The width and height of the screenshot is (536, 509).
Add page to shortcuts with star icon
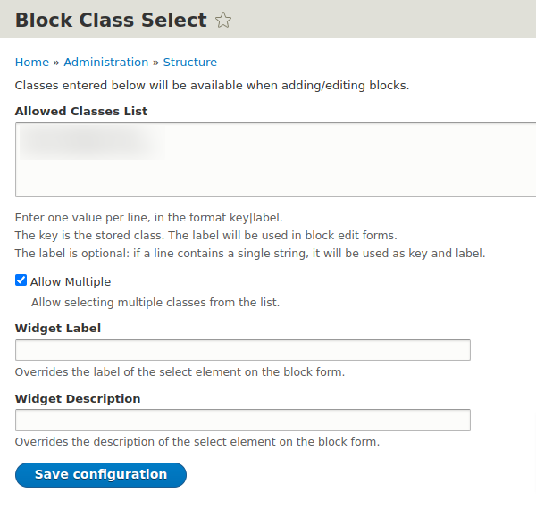click(x=223, y=20)
